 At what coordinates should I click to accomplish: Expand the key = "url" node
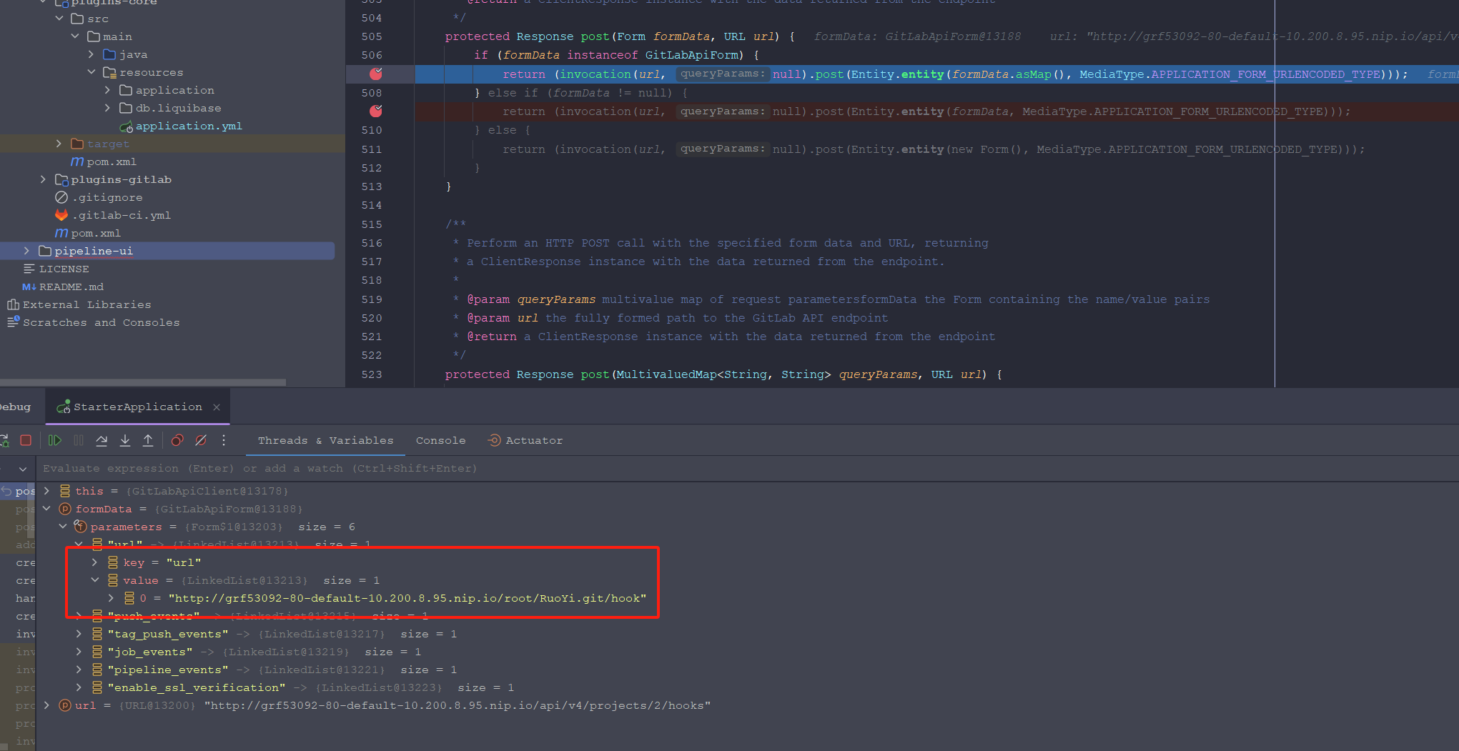94,562
